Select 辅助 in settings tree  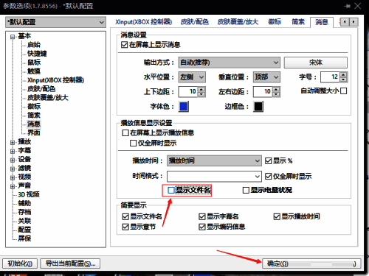[24, 203]
